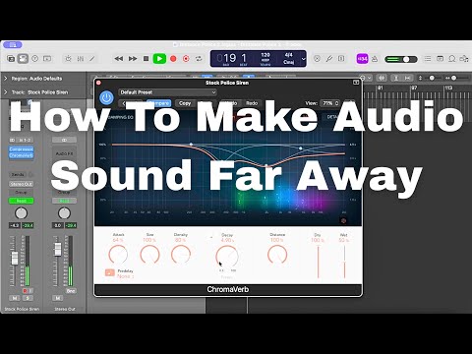
Task: Click the green Play button
Action: (x=159, y=59)
